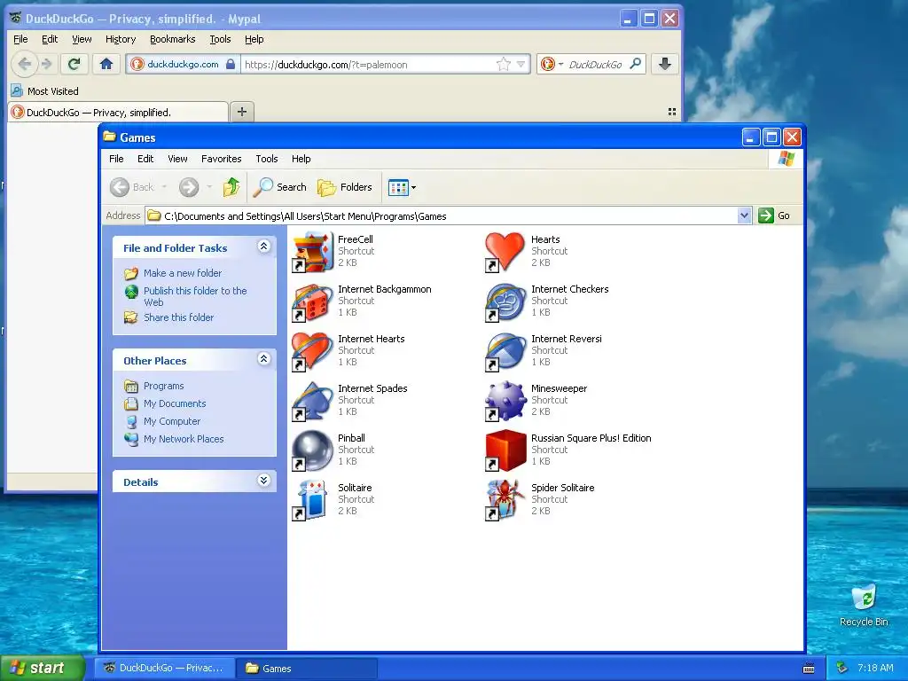Open My Network Places link

click(x=184, y=439)
